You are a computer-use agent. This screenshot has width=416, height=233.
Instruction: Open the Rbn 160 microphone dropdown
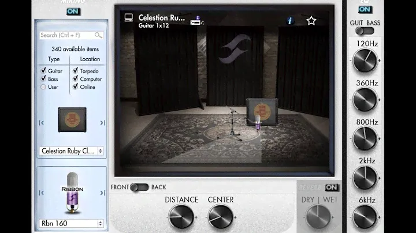click(x=72, y=223)
